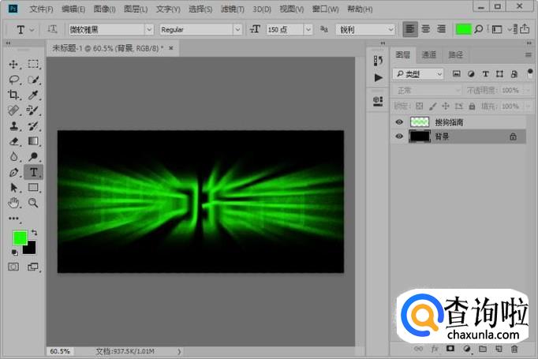The image size is (538, 359).
Task: Select the Crop tool
Action: pyautogui.click(x=13, y=95)
